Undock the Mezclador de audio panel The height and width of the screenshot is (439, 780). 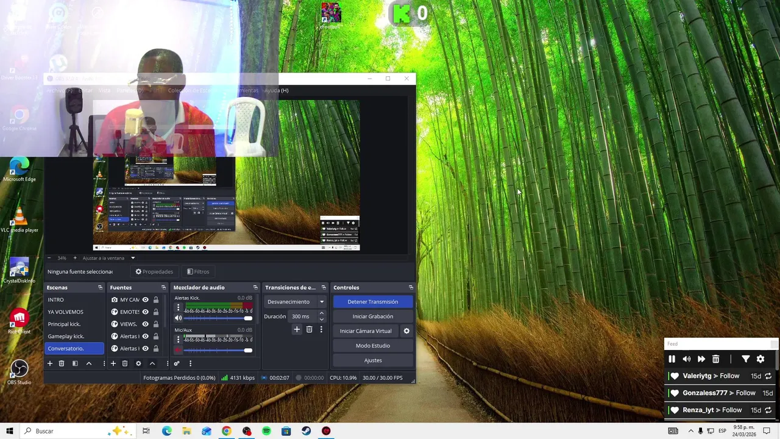point(255,287)
